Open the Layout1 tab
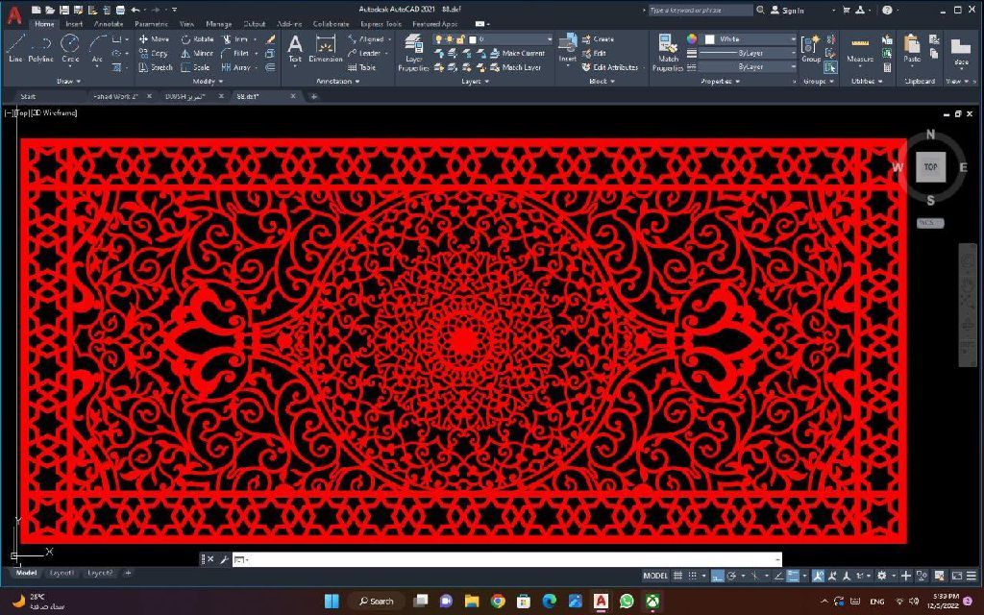This screenshot has width=984, height=615. coord(61,573)
